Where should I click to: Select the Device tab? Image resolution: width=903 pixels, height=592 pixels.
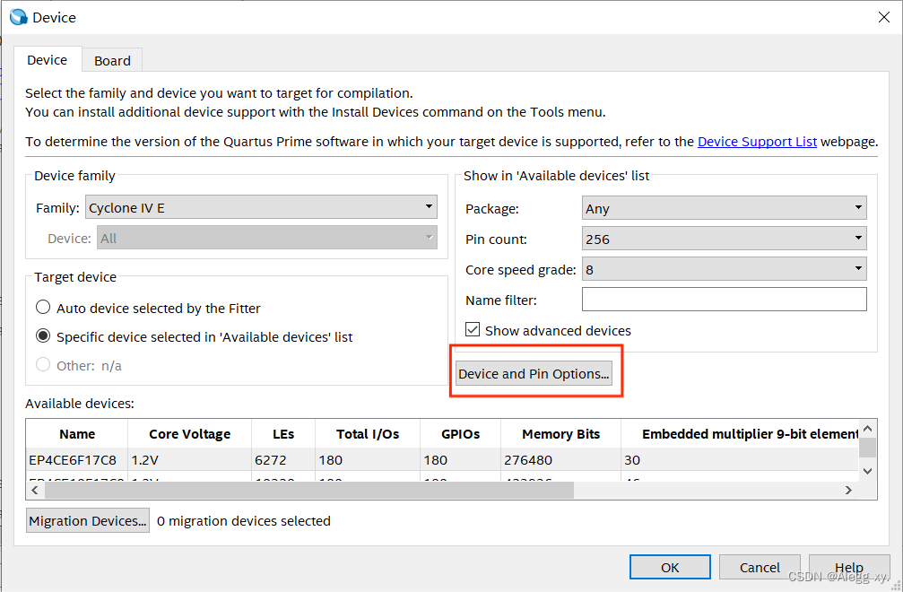[x=48, y=60]
